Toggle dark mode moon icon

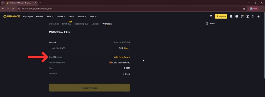click(x=259, y=17)
